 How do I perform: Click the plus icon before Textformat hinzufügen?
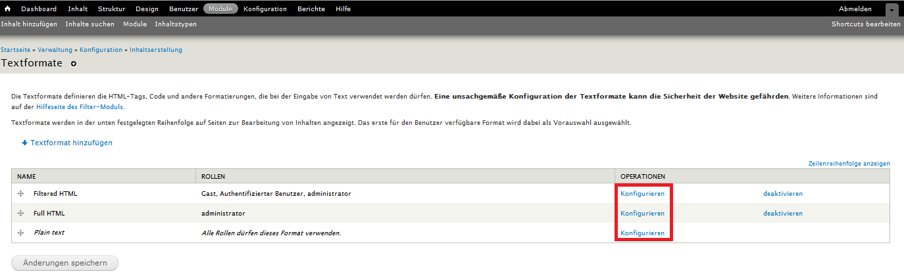click(24, 143)
